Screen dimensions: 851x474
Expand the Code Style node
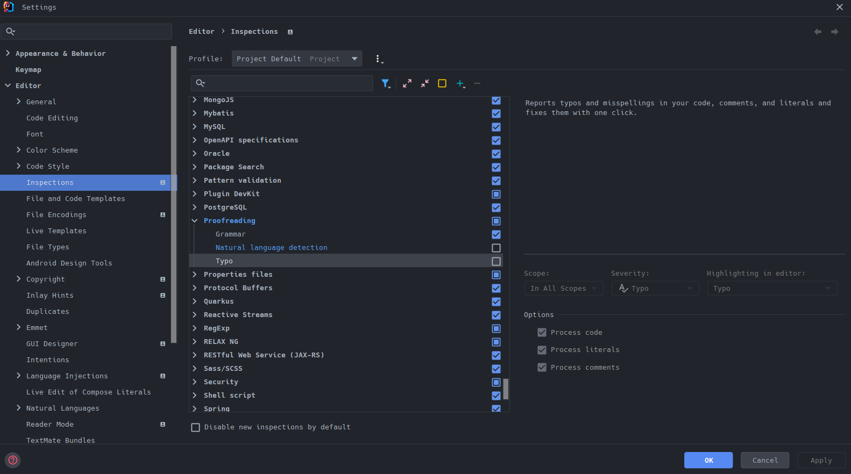point(19,166)
